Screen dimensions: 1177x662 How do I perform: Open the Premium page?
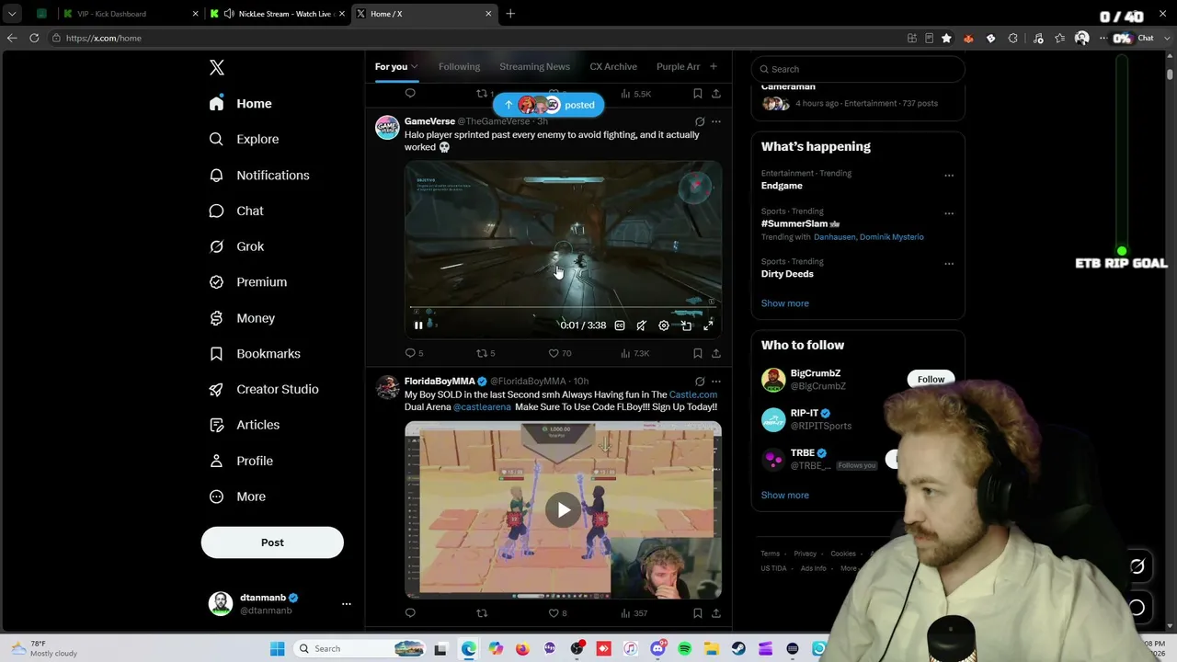pos(247,282)
